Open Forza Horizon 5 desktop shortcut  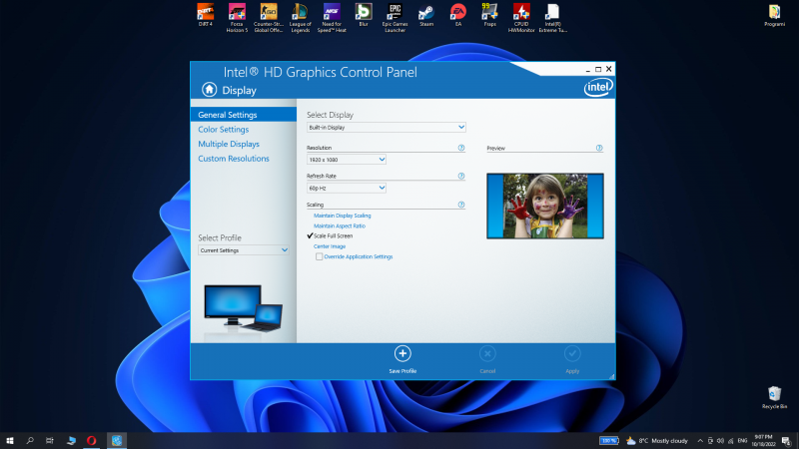[237, 18]
